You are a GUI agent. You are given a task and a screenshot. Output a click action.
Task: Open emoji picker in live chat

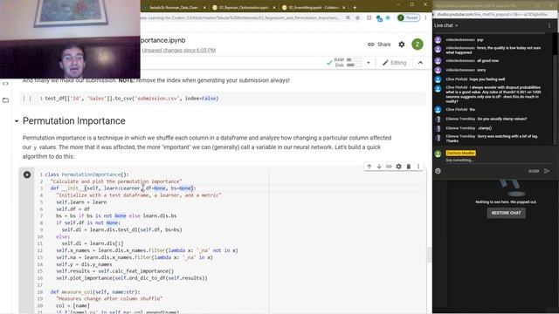438,171
